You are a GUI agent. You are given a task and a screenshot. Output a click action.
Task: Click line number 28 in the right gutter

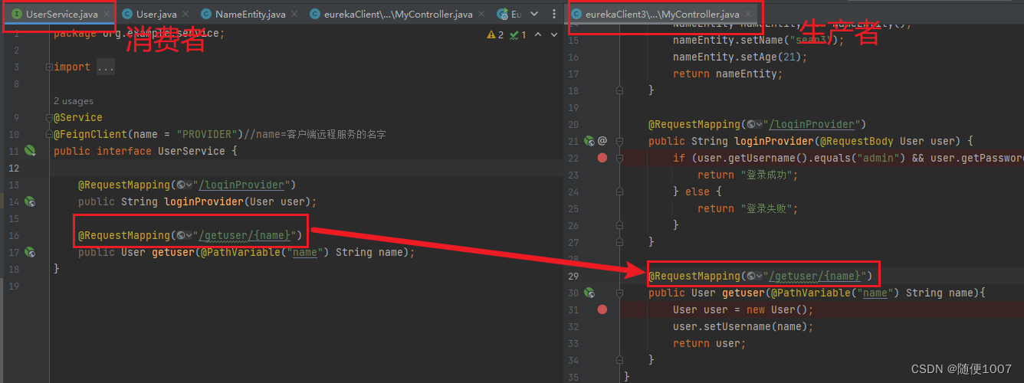click(x=573, y=259)
